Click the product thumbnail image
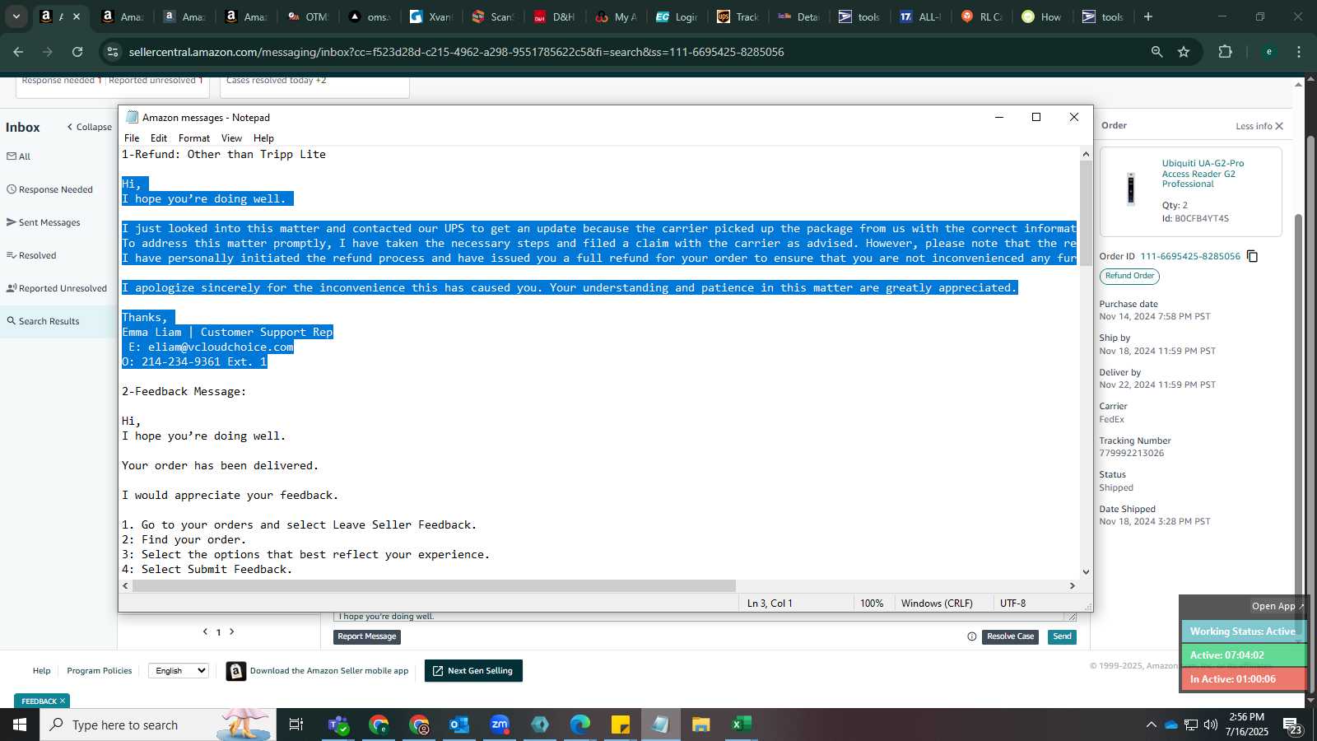 click(1131, 189)
